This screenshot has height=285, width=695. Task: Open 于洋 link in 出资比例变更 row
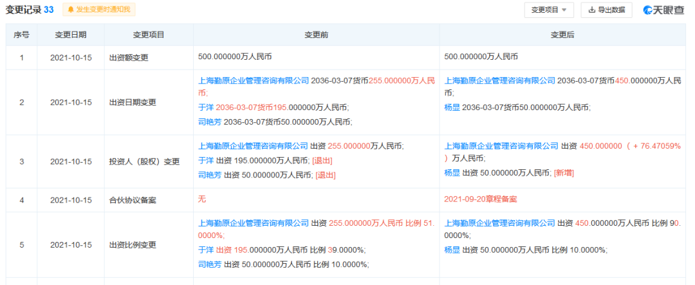coord(206,250)
